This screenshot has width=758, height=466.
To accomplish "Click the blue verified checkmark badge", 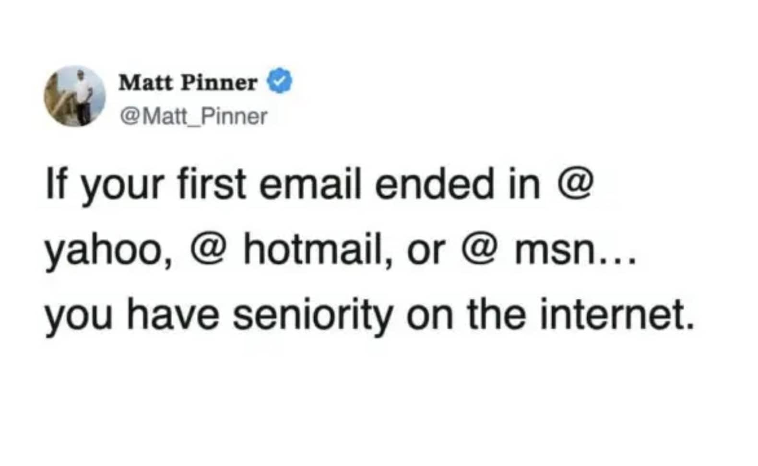I will click(x=279, y=82).
